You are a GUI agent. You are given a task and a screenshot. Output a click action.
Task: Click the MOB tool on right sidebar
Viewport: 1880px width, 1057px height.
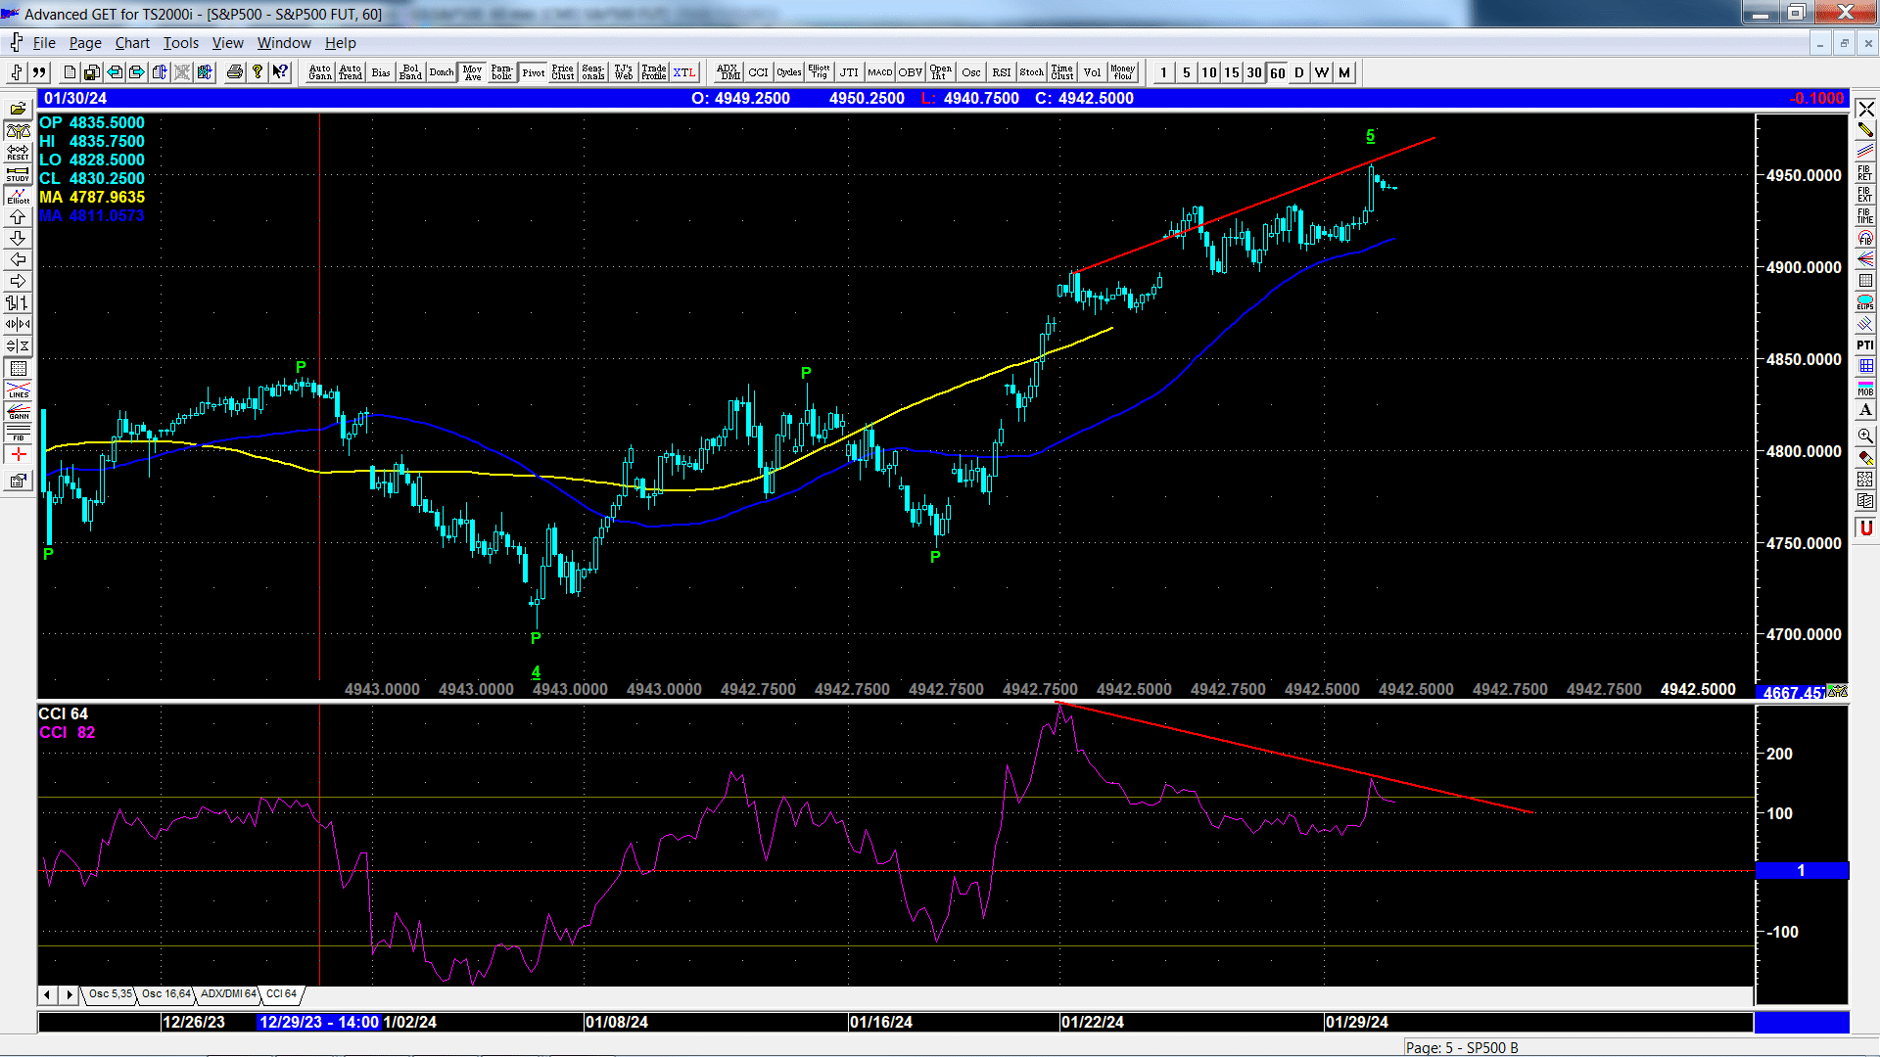[x=1865, y=389]
